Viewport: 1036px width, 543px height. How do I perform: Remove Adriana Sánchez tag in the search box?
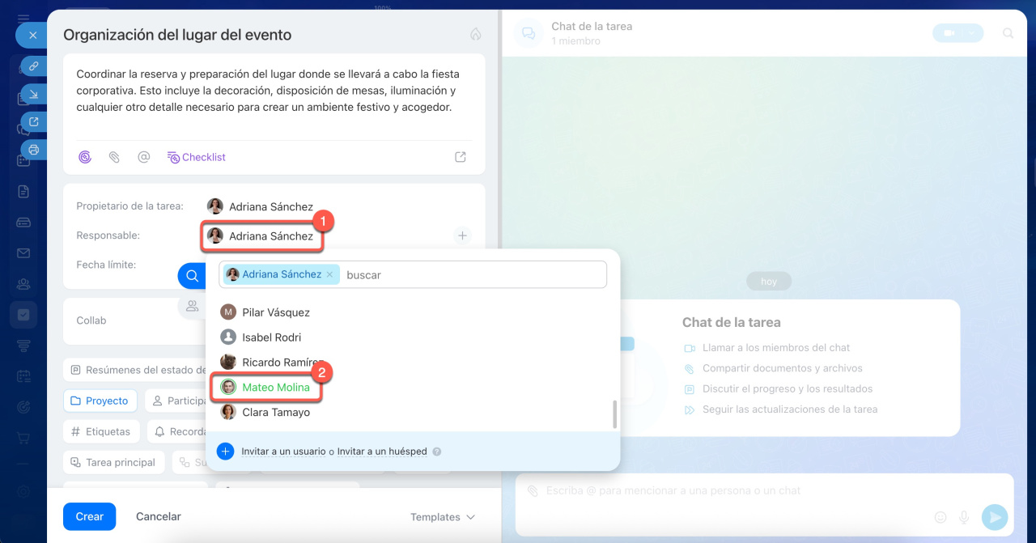[329, 274]
